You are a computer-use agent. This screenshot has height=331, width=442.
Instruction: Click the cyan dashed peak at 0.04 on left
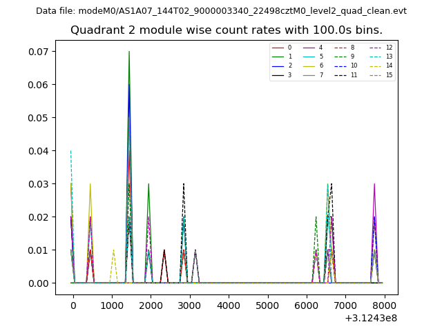click(70, 152)
